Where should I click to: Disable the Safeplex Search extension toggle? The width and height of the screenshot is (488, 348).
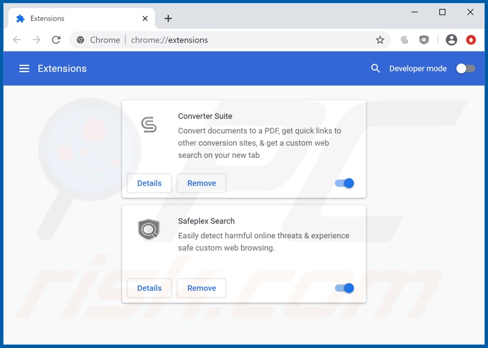tap(345, 288)
